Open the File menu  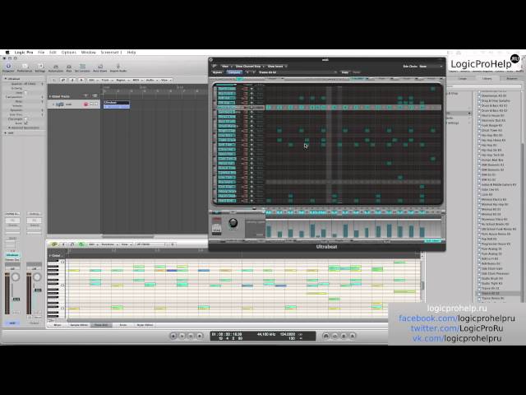tap(41, 53)
